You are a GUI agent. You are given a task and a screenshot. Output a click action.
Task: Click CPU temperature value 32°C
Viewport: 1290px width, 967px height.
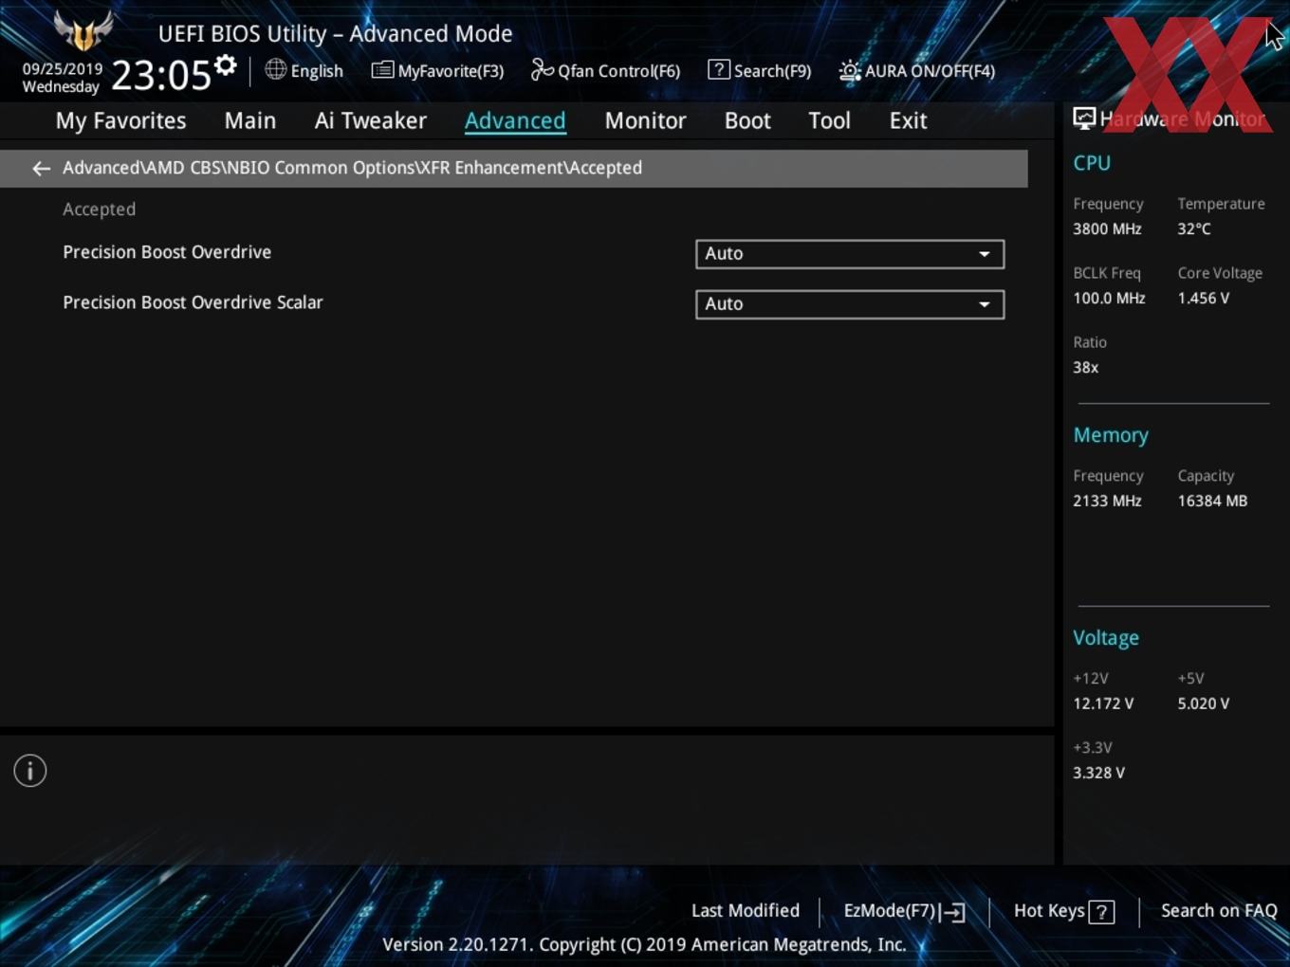tap(1194, 228)
